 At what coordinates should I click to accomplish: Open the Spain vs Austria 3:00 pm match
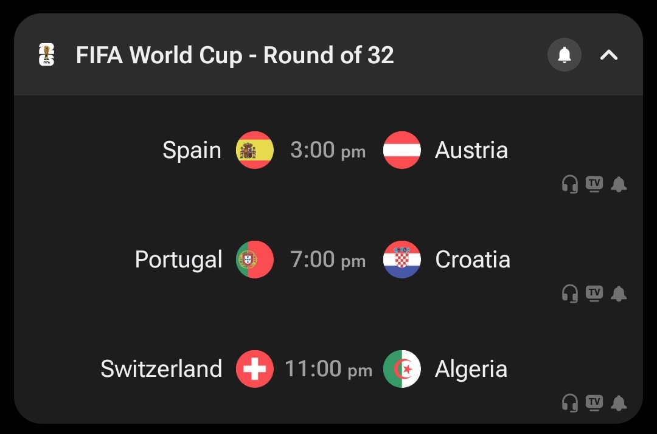[x=328, y=150]
